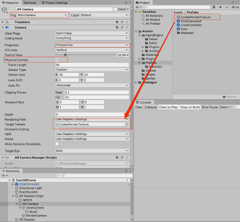Click the AR Camera game object cube icon
Viewport: 240px width, 222px height.
pyautogui.click(x=4, y=10)
